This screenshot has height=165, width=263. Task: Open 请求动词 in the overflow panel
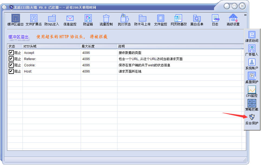(x=252, y=37)
